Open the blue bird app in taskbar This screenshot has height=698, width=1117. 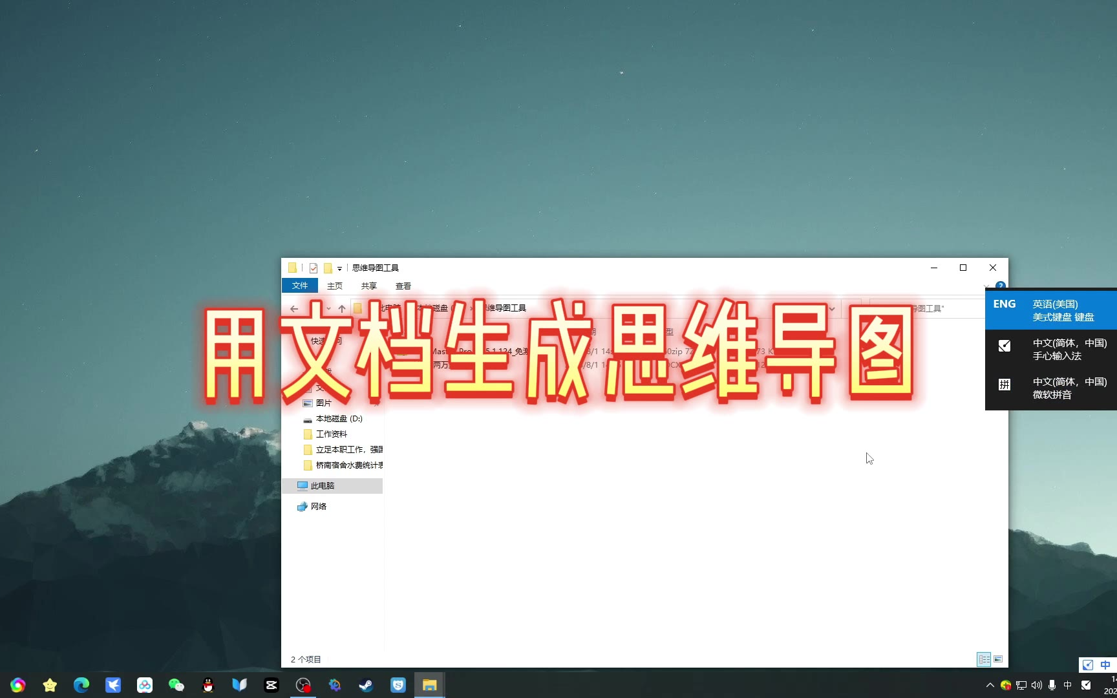[x=113, y=685]
